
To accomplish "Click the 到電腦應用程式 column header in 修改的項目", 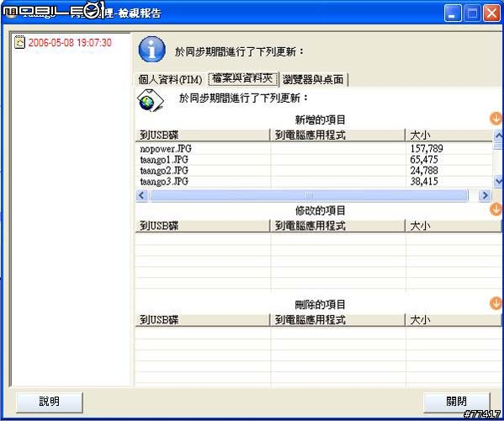I will pyautogui.click(x=337, y=226).
